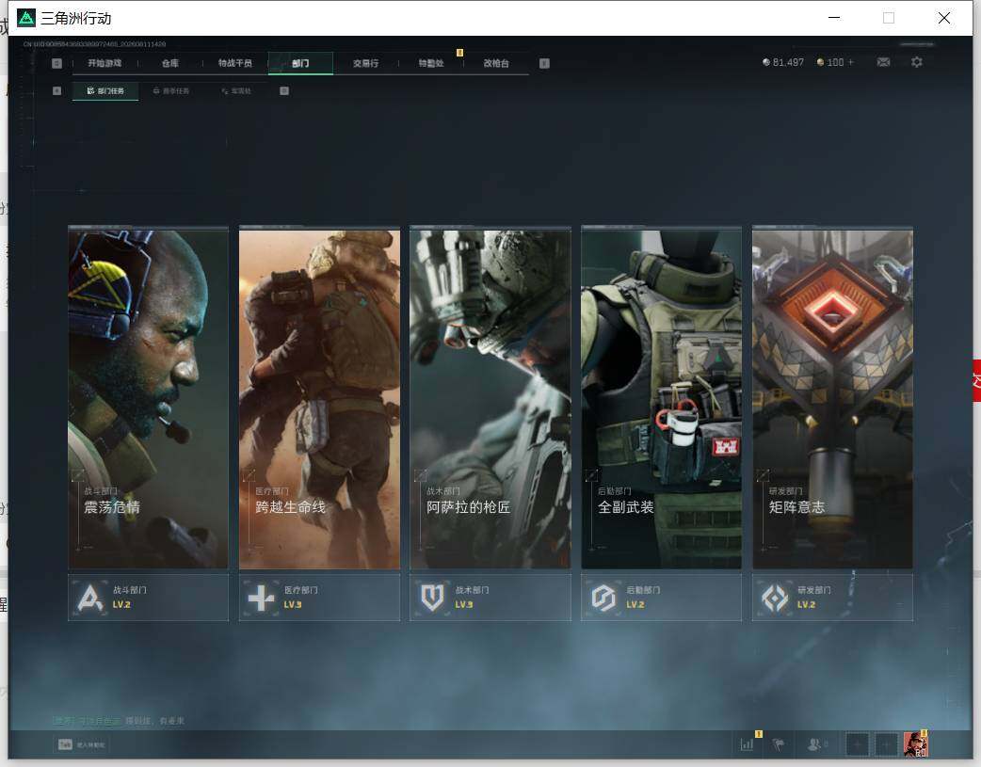
Task: Open the 特战干员 tab
Action: click(x=235, y=63)
